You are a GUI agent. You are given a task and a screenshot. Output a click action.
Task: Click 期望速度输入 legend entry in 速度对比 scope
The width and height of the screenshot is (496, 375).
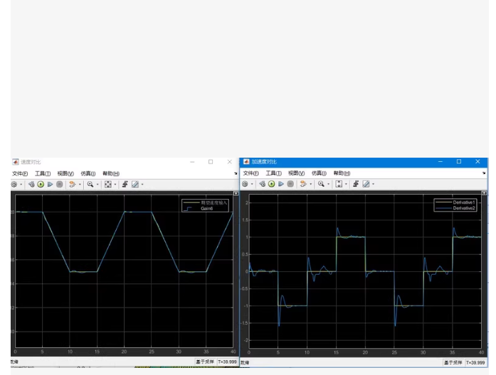[214, 202]
